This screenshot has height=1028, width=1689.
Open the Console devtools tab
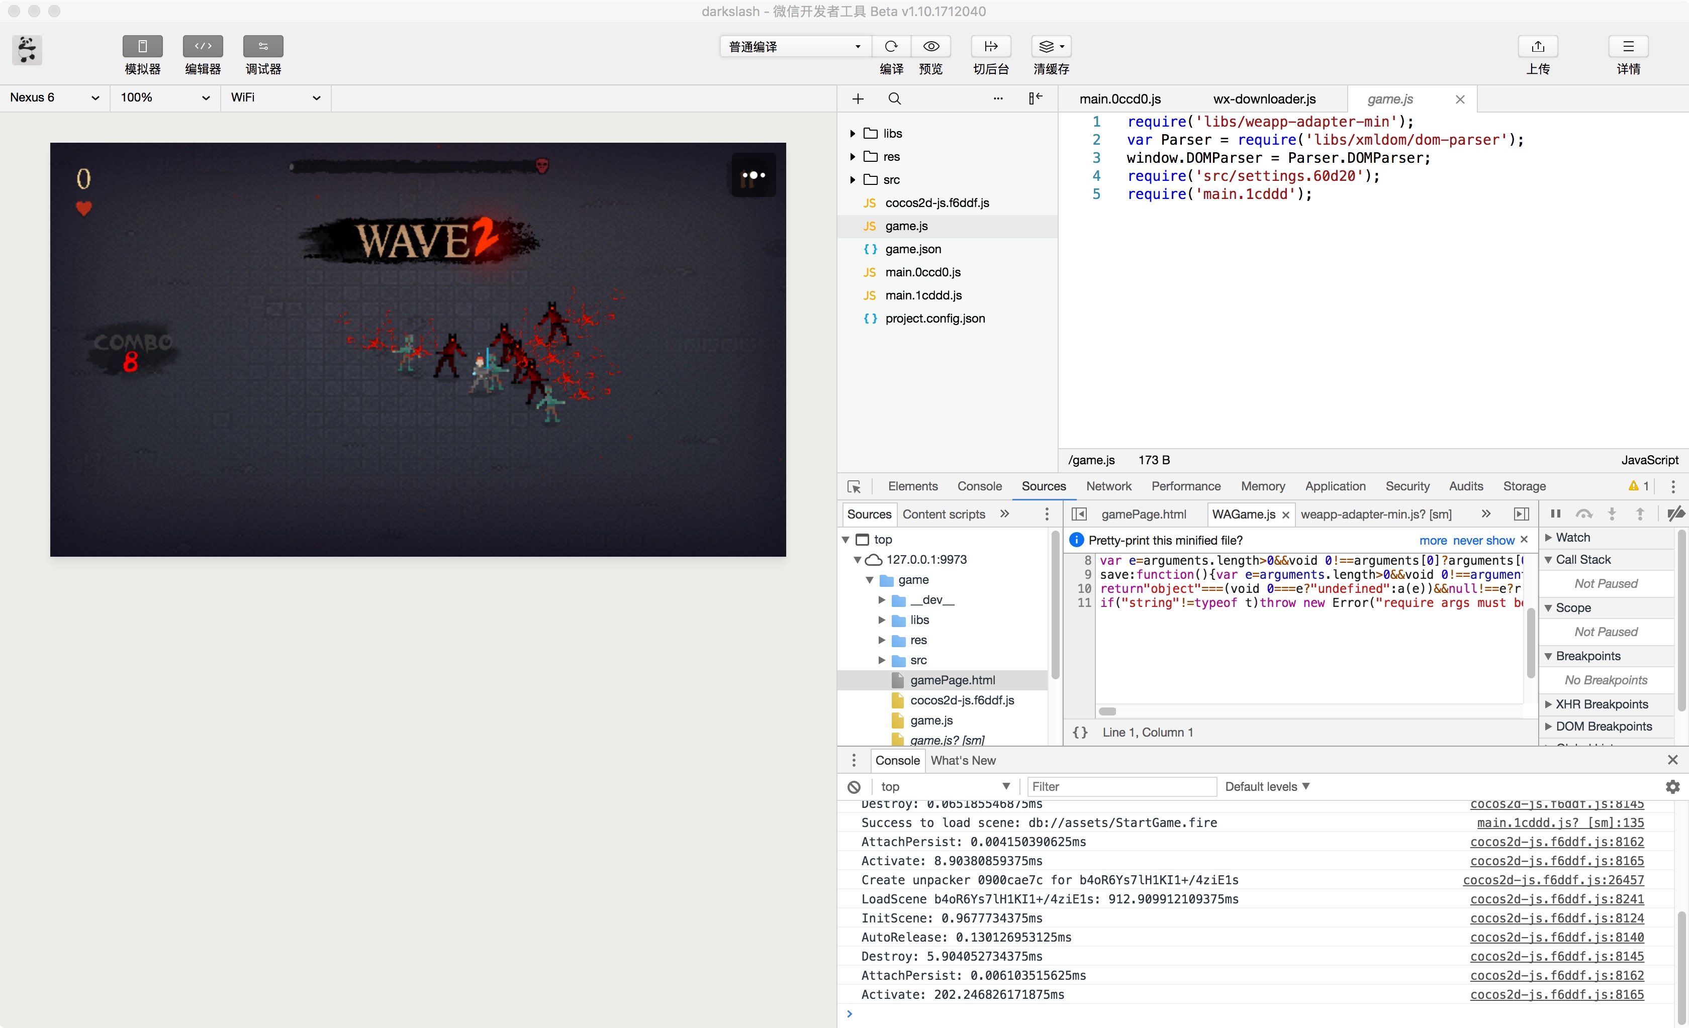980,486
